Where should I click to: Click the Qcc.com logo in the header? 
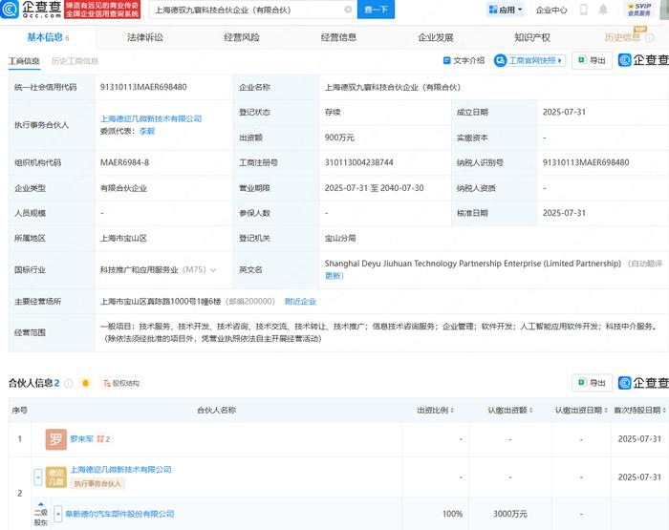coord(32,9)
